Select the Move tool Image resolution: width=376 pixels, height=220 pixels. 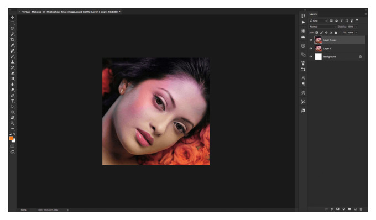tap(12, 18)
